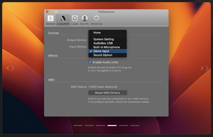Pick AudioBox USB as input device
The image size is (213, 137).
(x=107, y=43)
